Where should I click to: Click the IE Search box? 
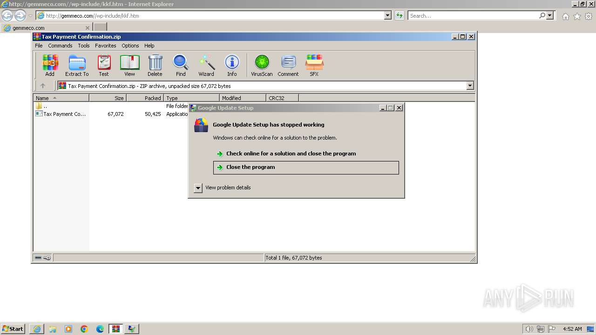pos(473,15)
